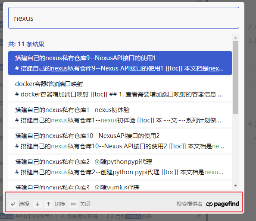
Task: Open result 'nexus私有仓库2--创建pythonpypi代理'
Action: tap(120, 167)
